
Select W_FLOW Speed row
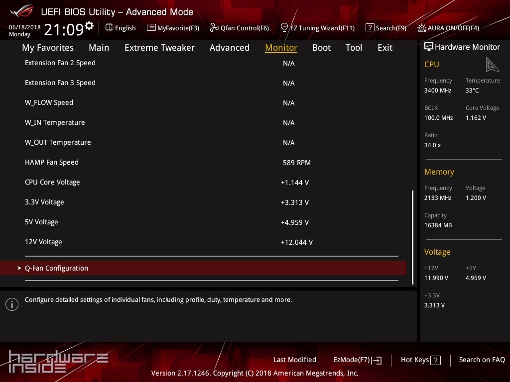click(203, 102)
